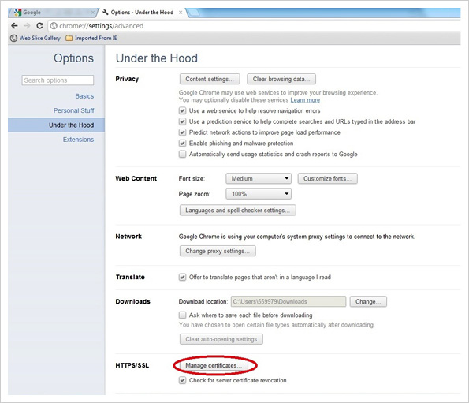The width and height of the screenshot is (469, 403).
Task: Close the Options - Under the Hood tab
Action: 181,13
